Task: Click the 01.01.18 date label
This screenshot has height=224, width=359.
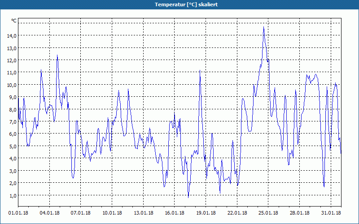Action: pos(18,213)
